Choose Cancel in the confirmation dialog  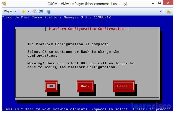(x=124, y=86)
